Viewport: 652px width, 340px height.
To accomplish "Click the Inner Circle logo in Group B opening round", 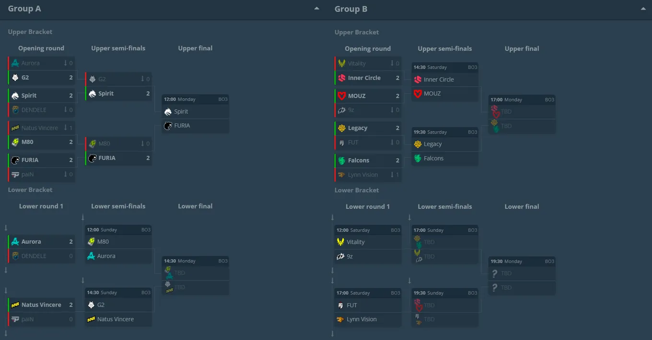I will 341,78.
